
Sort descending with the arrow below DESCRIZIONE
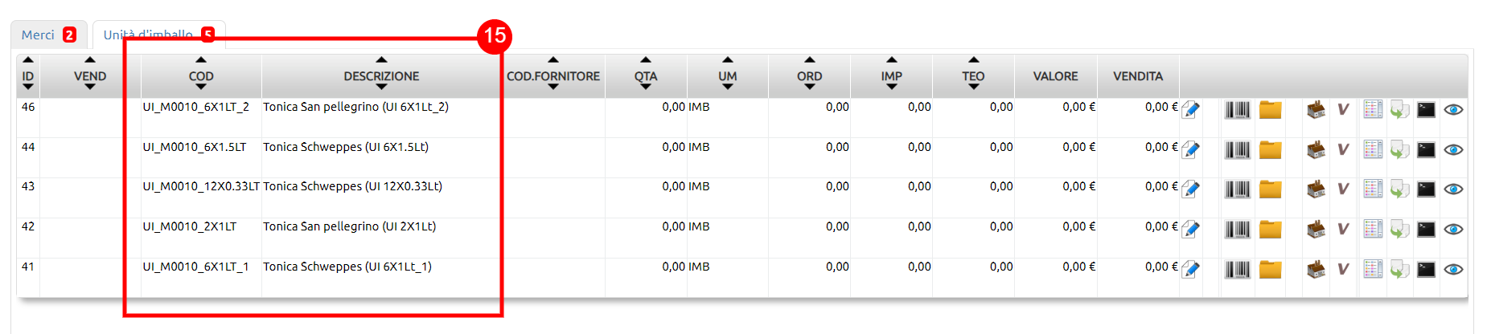click(381, 88)
